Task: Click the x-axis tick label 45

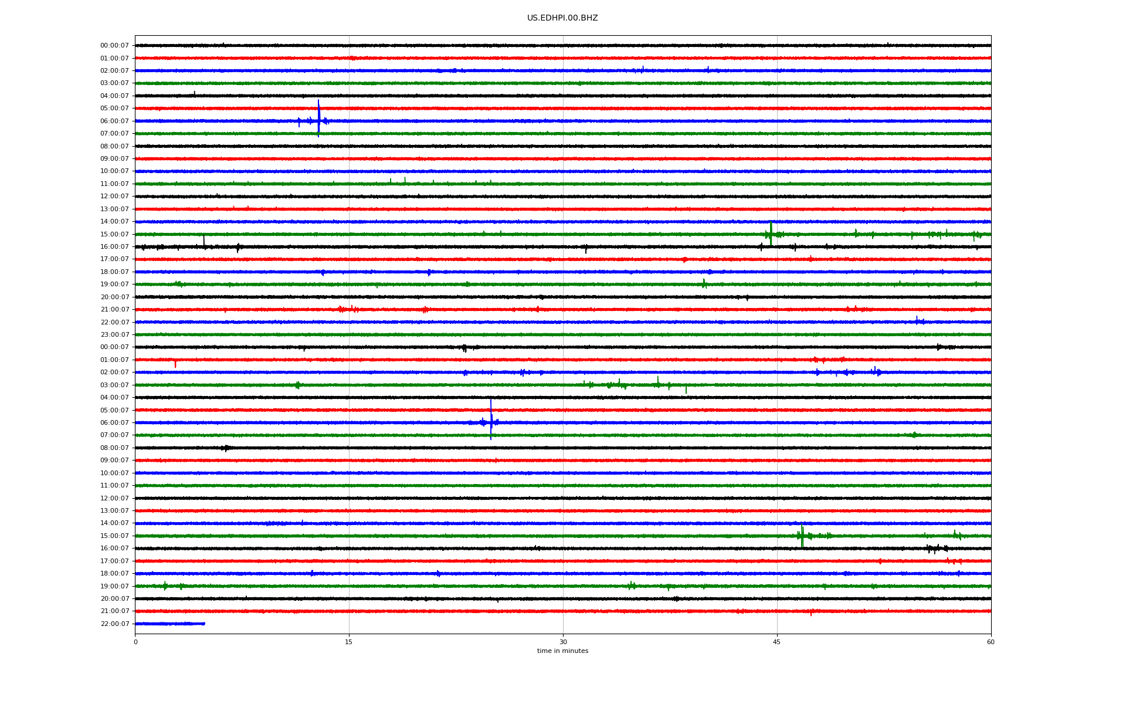Action: click(x=776, y=642)
